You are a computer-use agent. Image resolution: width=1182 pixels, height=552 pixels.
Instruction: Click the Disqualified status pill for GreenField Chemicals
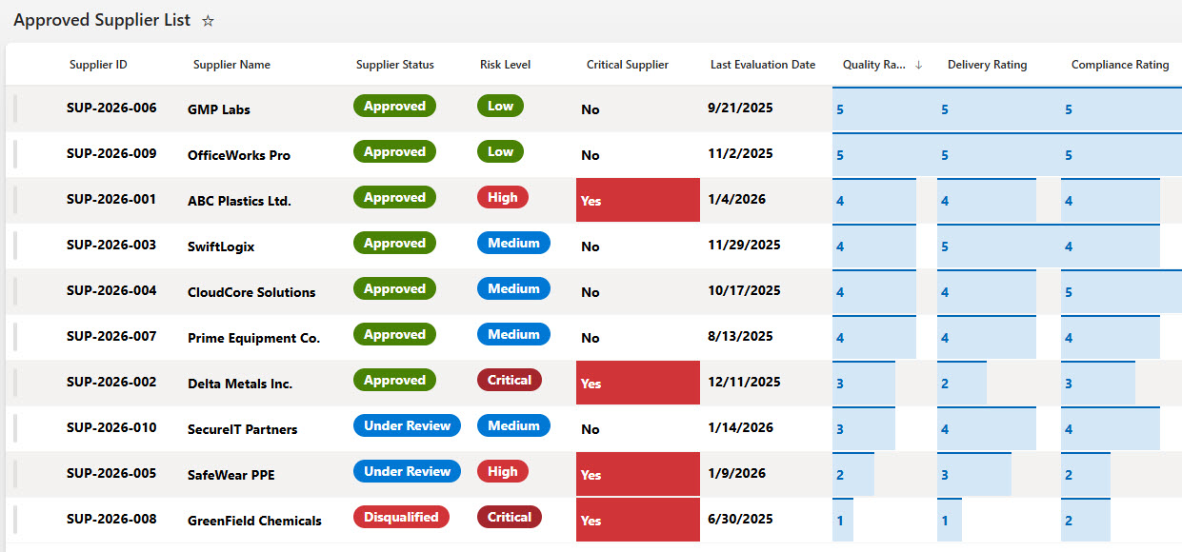click(x=401, y=517)
